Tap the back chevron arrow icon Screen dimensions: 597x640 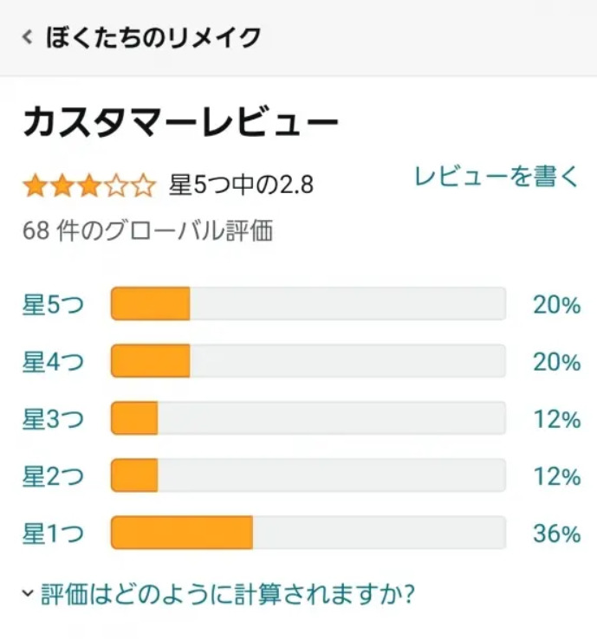coord(28,37)
